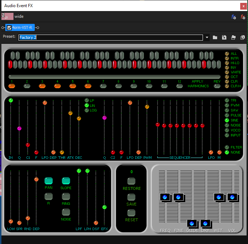Toggle the SLOPE button
This screenshot has height=244, width=248.
pyautogui.click(x=66, y=181)
